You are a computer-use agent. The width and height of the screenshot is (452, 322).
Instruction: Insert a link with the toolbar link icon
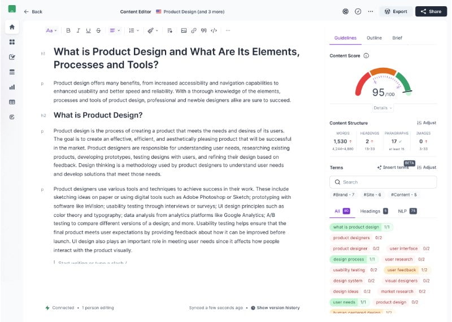coord(194,31)
